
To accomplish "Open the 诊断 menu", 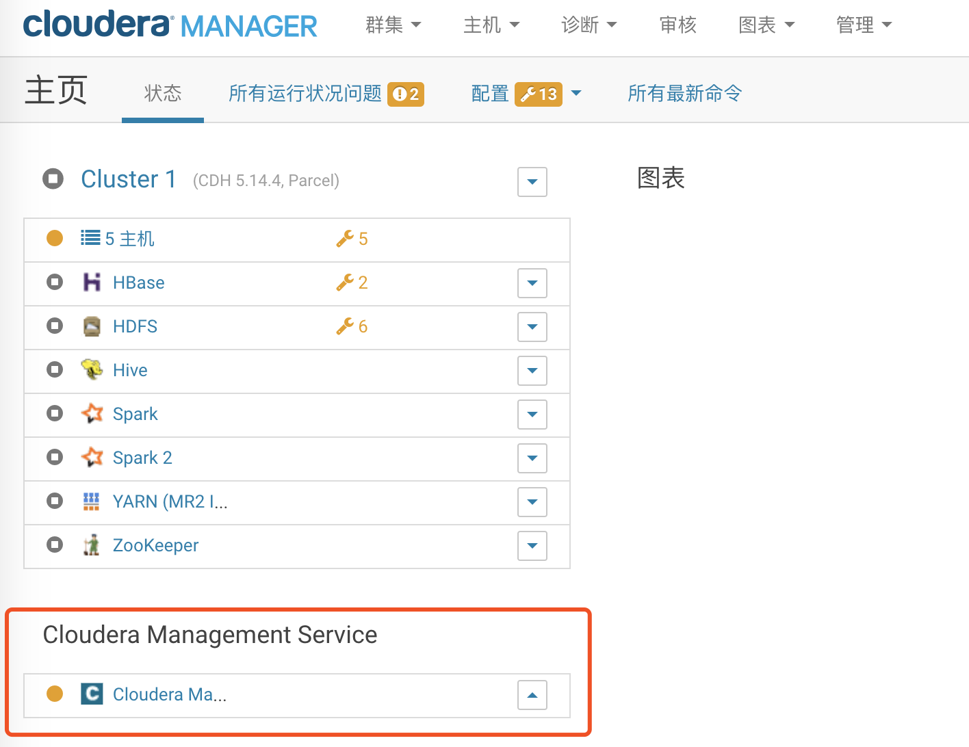I will point(589,25).
